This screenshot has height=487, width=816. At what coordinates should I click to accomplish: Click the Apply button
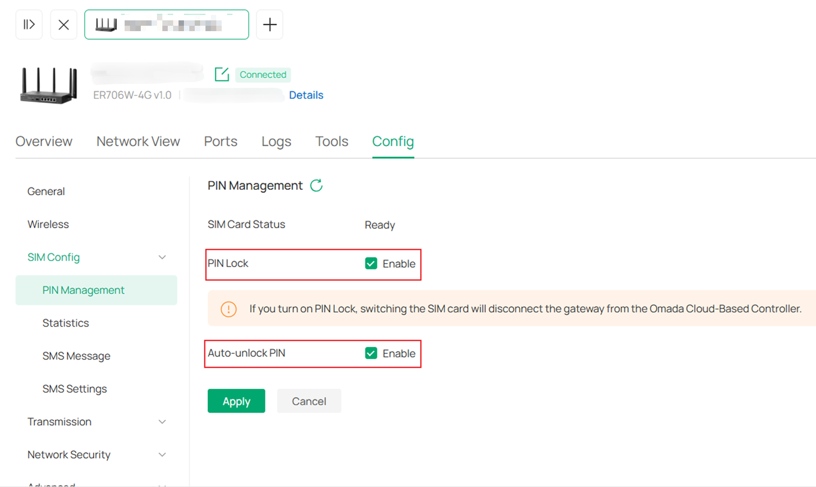(x=236, y=401)
